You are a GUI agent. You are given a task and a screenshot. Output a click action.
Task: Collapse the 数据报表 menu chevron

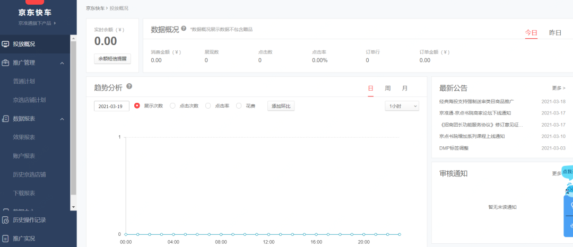click(62, 119)
